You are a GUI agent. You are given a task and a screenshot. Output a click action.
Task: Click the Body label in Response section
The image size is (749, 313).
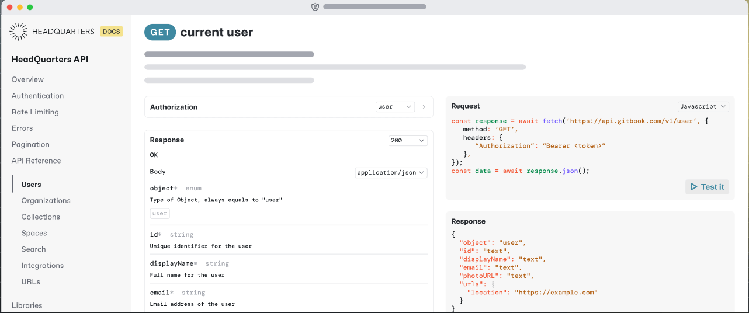tap(158, 172)
